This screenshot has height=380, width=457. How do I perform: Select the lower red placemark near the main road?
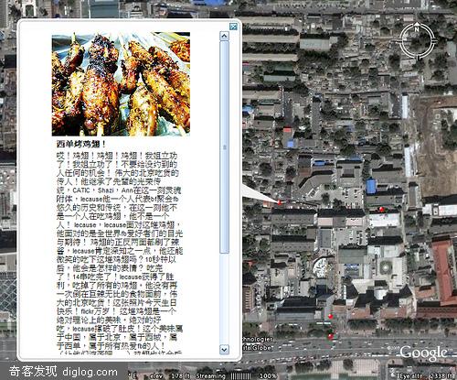click(x=331, y=336)
